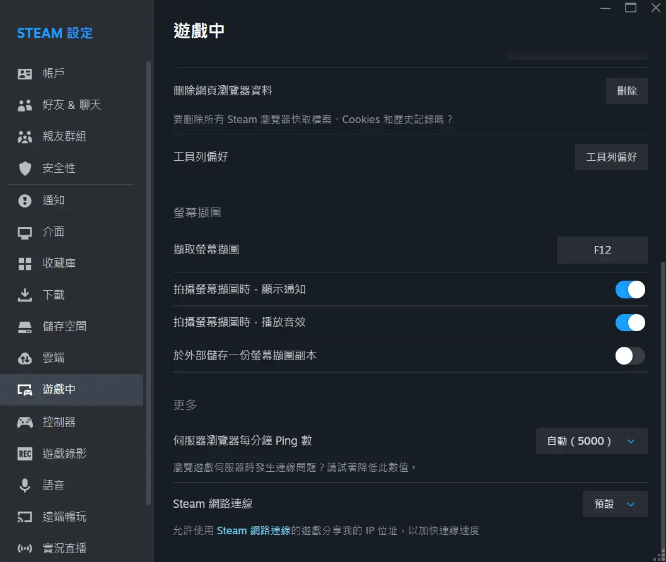Click the 語音 microphone icon
The image size is (666, 562).
(x=25, y=485)
